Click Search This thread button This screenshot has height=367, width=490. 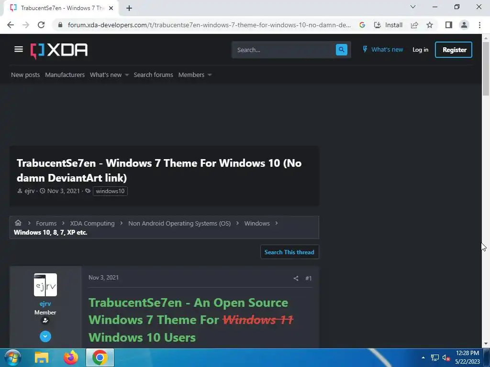click(290, 252)
